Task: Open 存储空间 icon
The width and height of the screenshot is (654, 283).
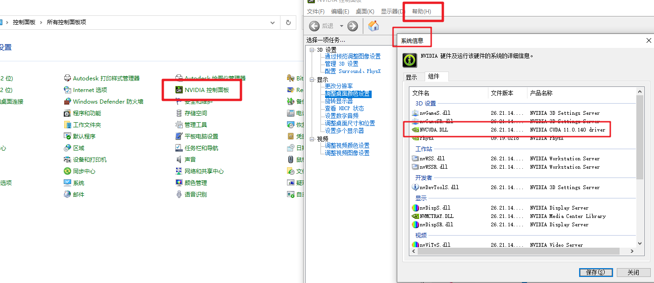Action: (x=179, y=113)
